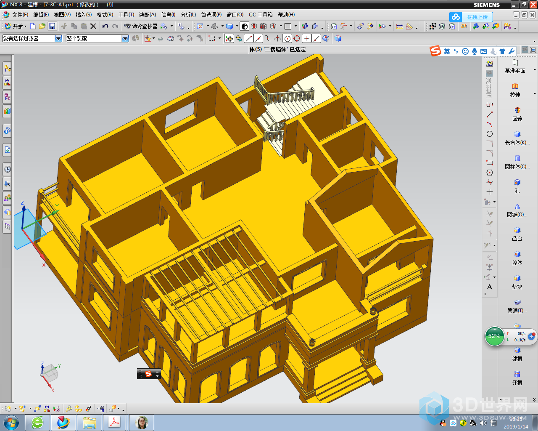Toggle the point on curve snap button

click(316, 39)
